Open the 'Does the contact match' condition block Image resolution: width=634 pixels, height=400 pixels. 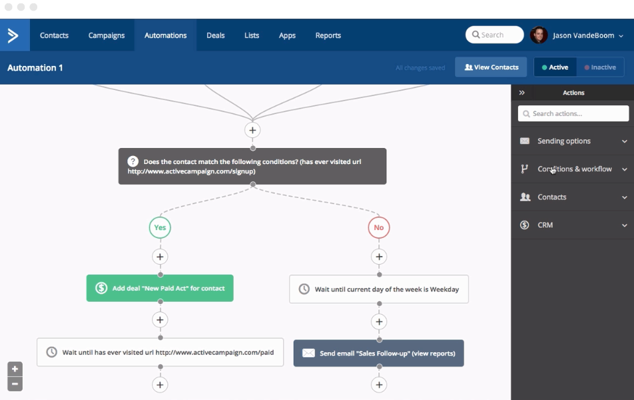click(252, 167)
